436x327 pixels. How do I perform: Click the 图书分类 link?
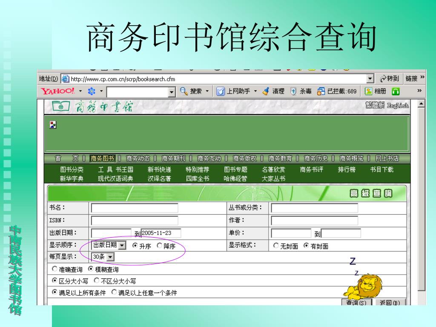(x=72, y=169)
